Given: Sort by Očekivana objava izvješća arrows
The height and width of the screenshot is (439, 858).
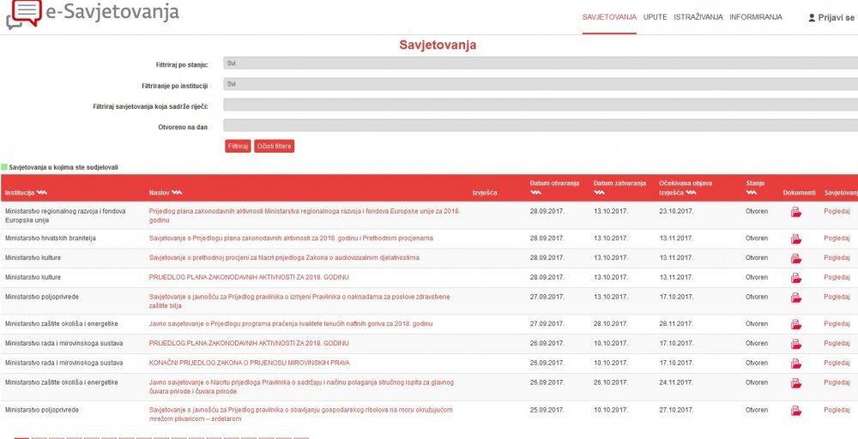Looking at the screenshot, I should coord(691,192).
